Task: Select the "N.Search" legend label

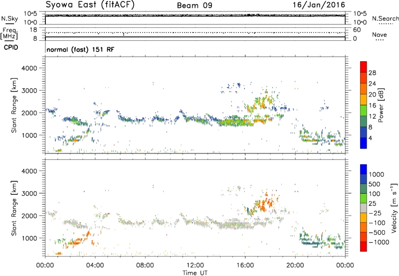Action: tap(385, 18)
